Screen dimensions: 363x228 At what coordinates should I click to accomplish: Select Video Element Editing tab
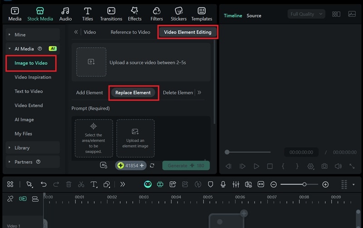[x=187, y=32]
